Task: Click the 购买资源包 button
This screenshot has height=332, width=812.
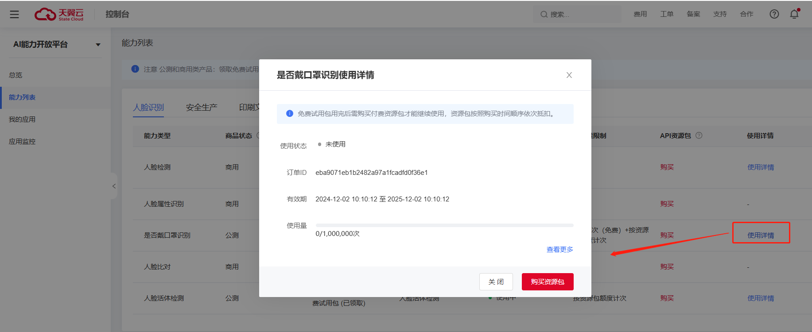Action: click(x=548, y=282)
